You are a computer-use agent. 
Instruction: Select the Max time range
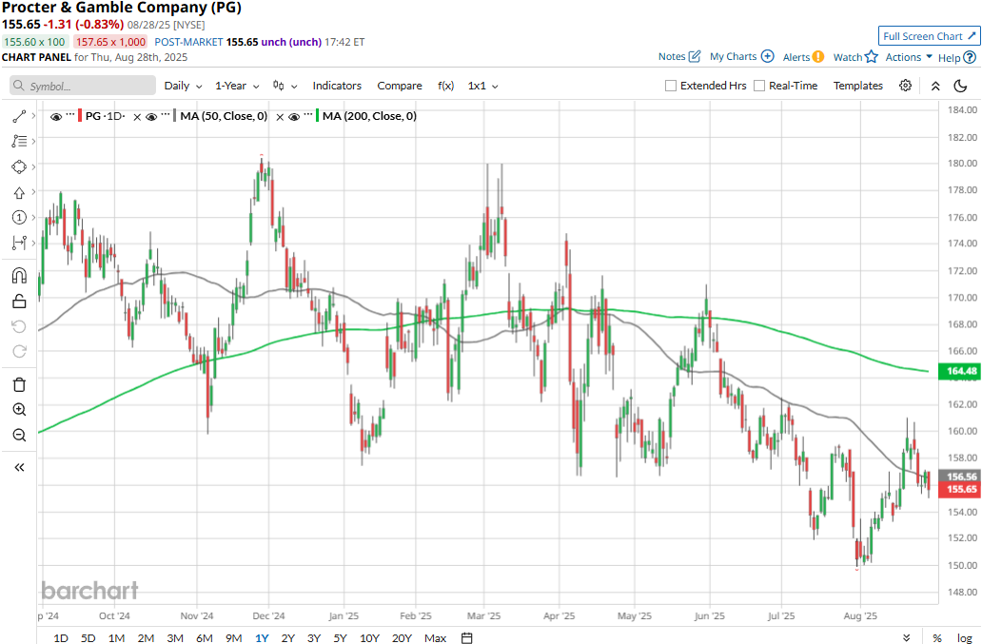(x=435, y=637)
